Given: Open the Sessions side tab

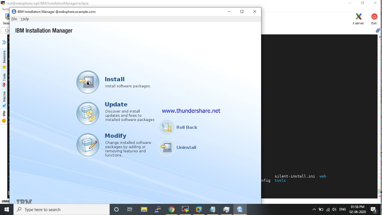Looking at the screenshot, I should 4,59.
